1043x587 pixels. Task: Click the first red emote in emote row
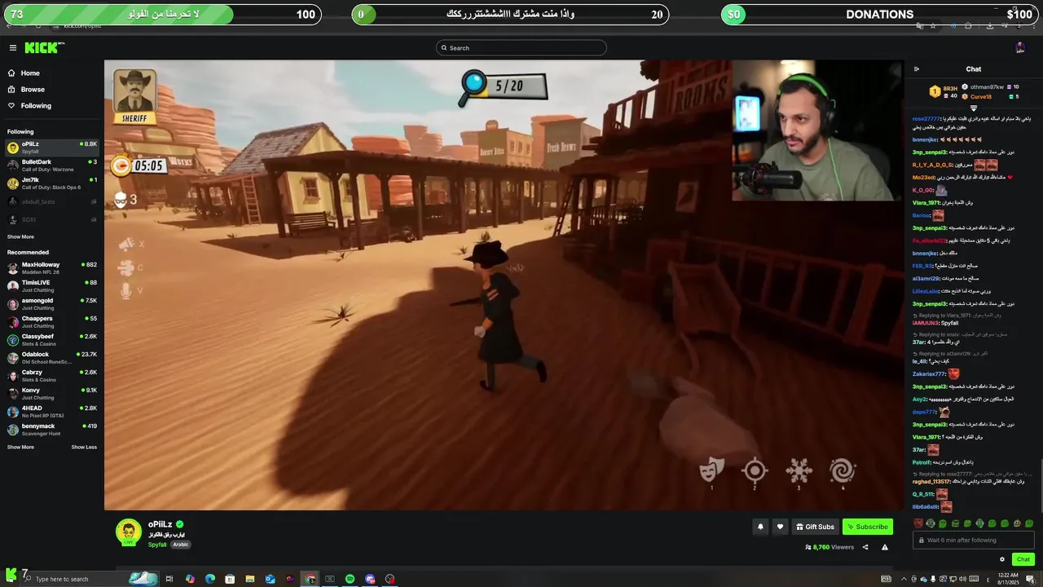[x=918, y=523]
